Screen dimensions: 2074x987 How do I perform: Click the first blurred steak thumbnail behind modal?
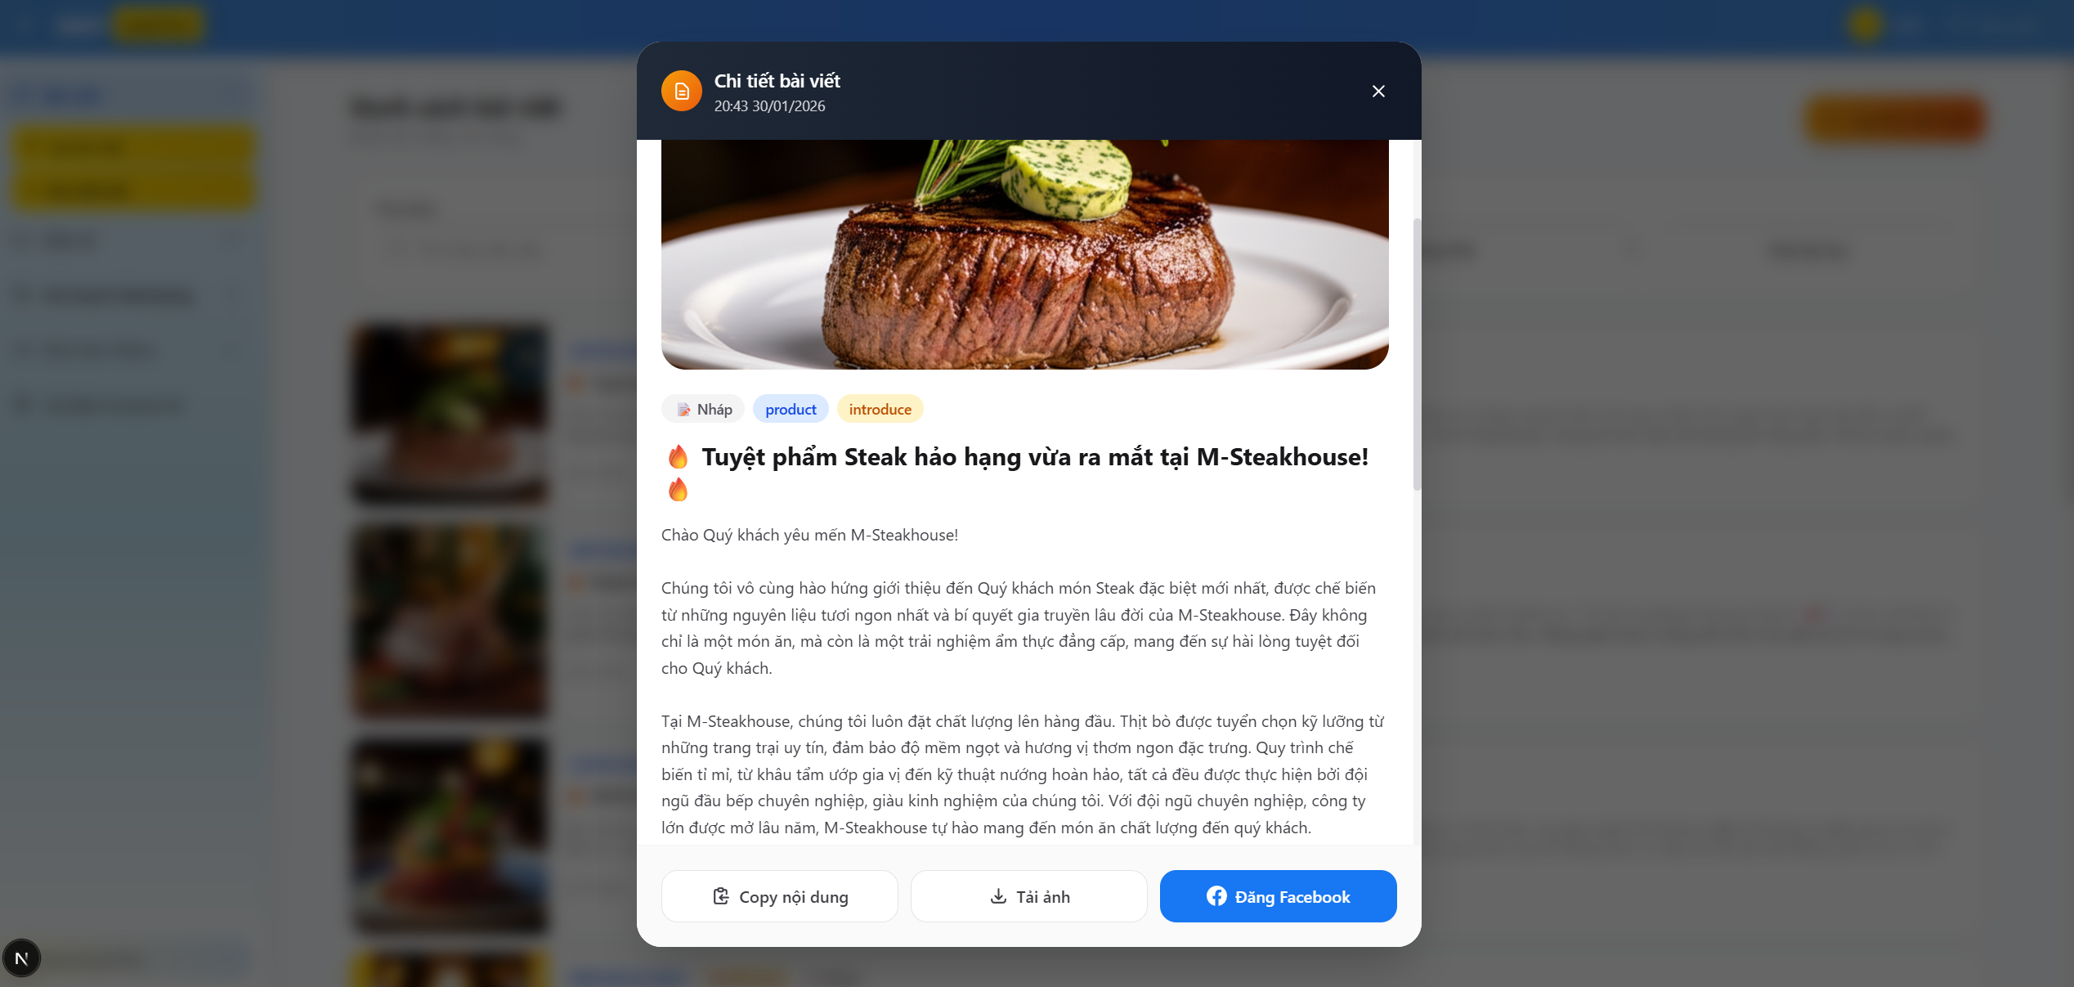pyautogui.click(x=450, y=413)
